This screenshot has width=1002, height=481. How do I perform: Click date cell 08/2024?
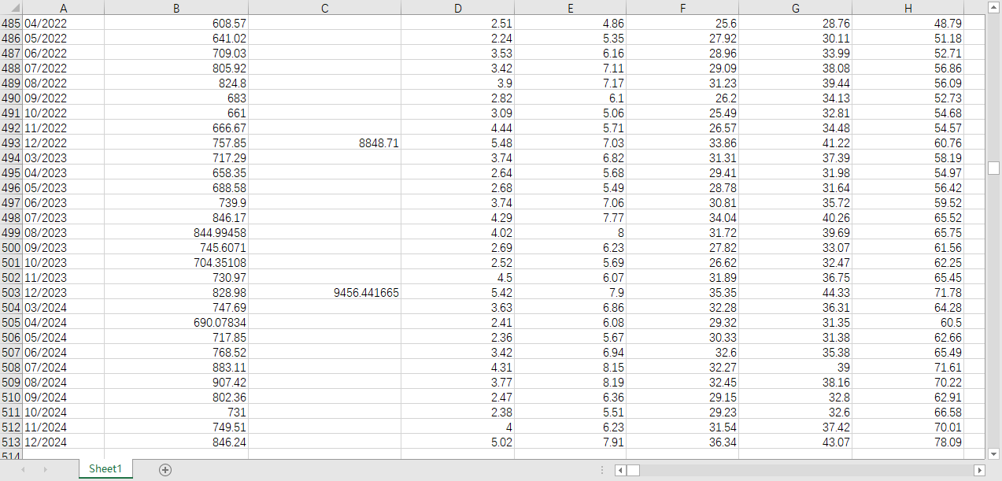point(64,383)
